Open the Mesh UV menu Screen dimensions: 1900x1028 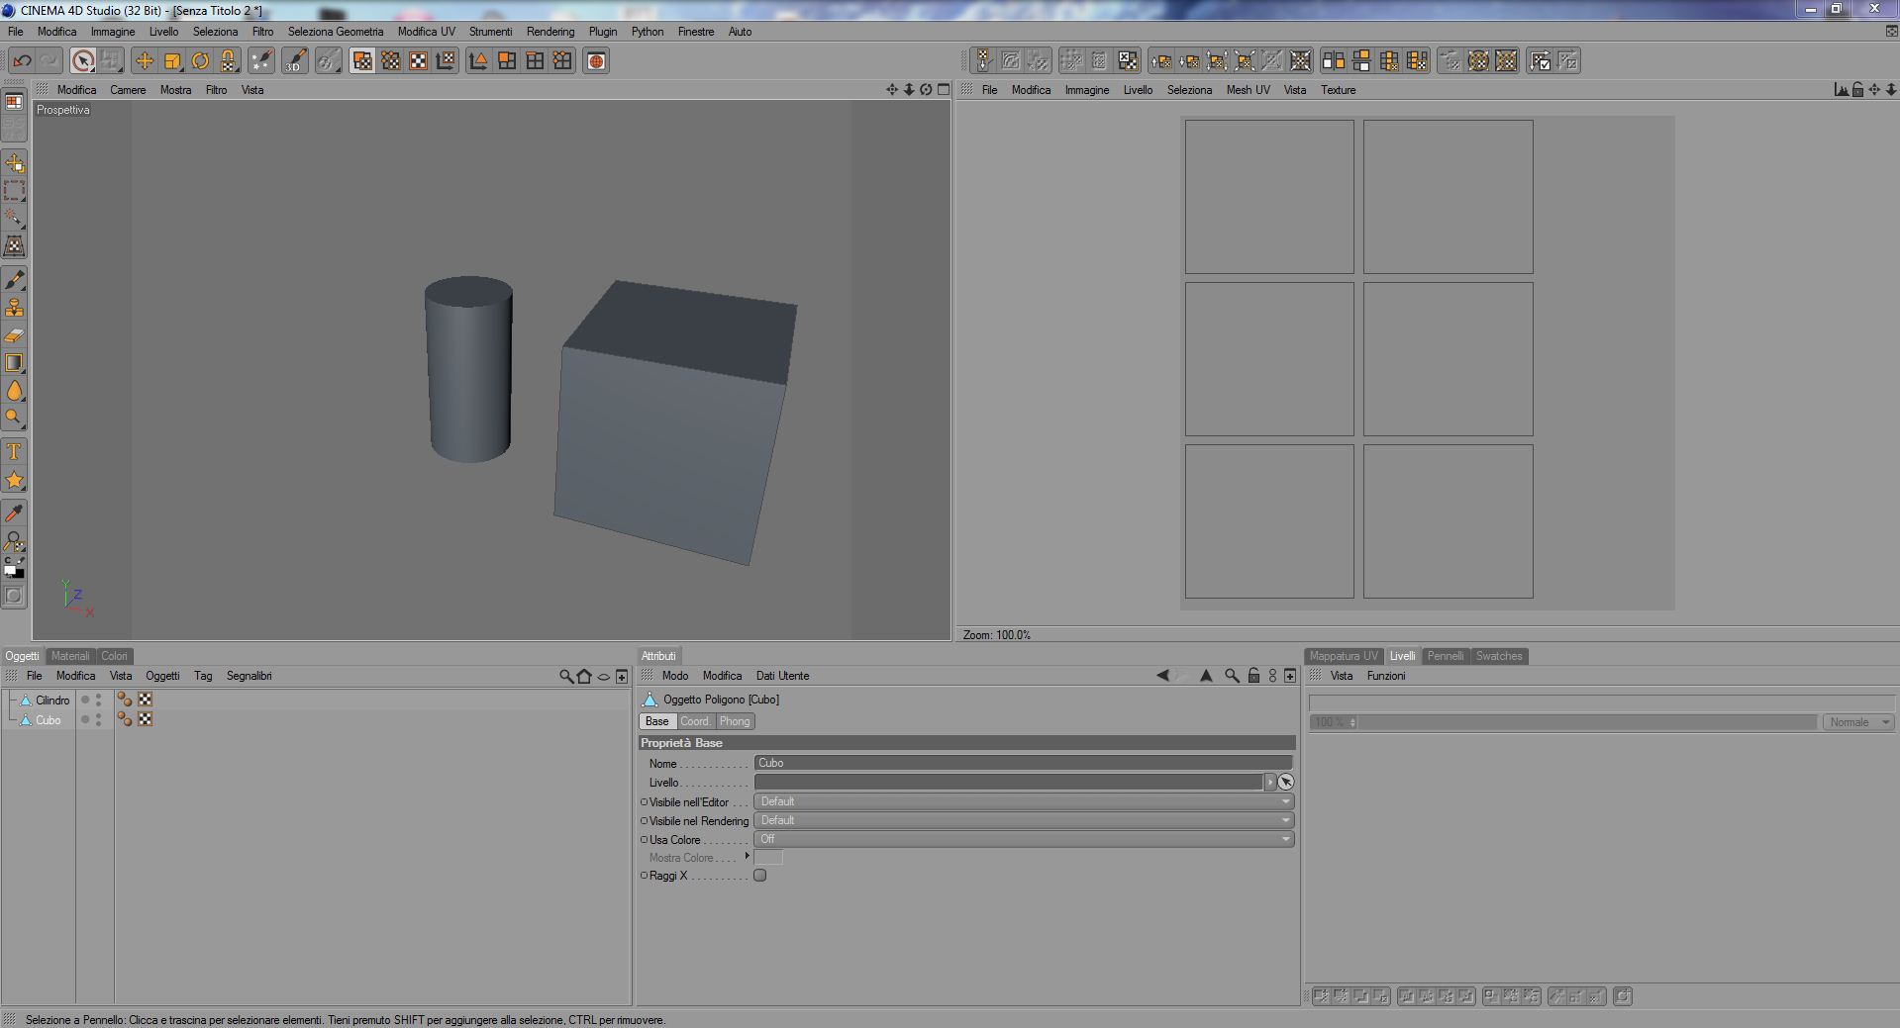point(1248,90)
